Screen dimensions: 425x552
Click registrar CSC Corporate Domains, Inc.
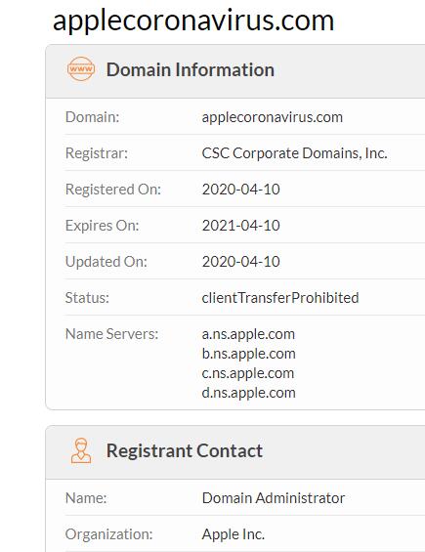pyautogui.click(x=294, y=153)
